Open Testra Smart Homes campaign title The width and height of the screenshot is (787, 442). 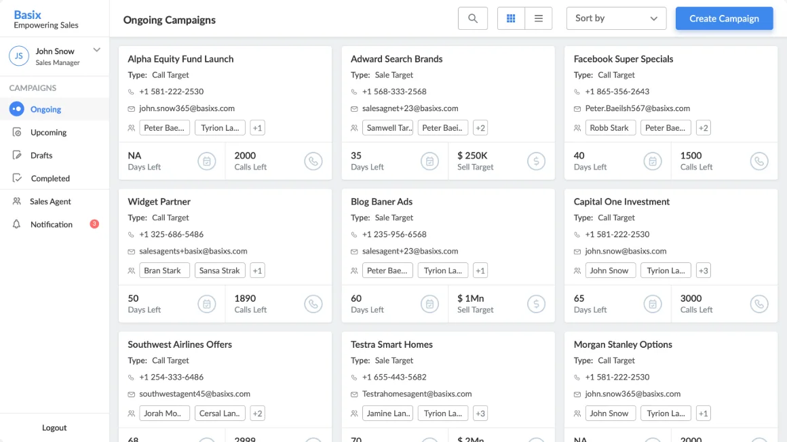point(391,344)
